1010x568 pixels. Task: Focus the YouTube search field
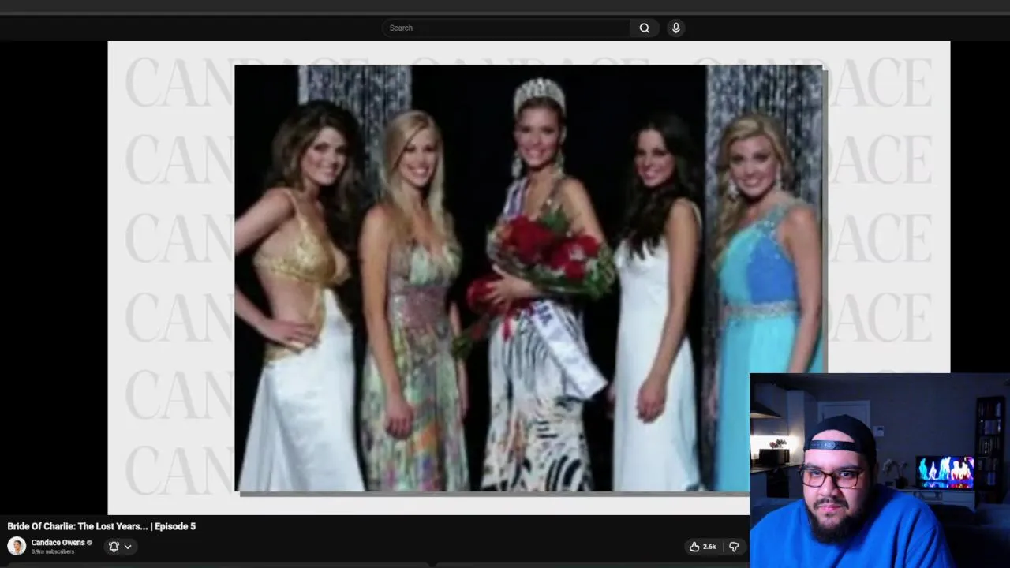tap(506, 28)
